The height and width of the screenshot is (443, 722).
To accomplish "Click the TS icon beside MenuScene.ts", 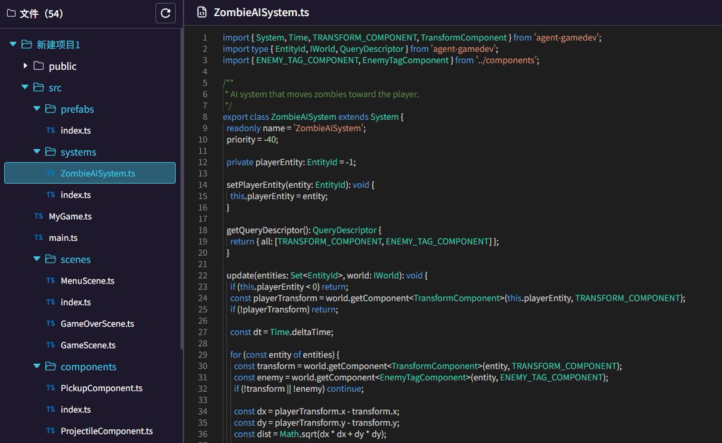I will pos(51,280).
